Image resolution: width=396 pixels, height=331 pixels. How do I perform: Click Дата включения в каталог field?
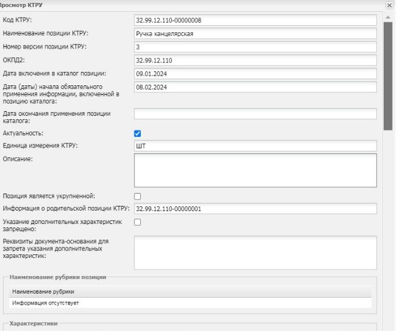tap(255, 74)
